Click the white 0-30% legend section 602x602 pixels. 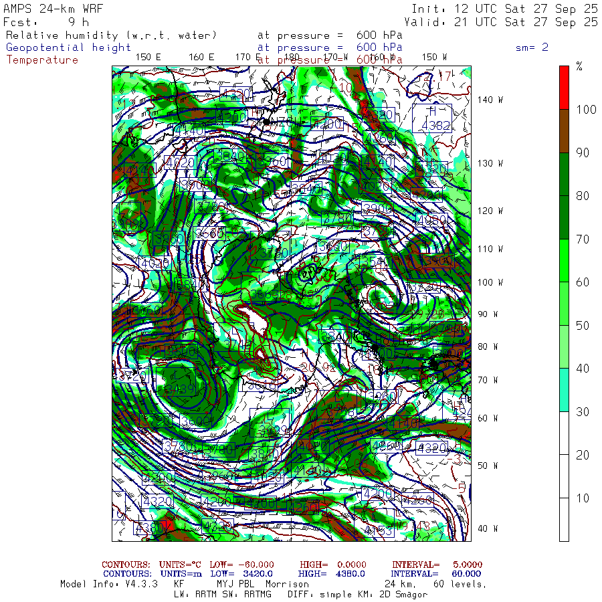coord(564,476)
